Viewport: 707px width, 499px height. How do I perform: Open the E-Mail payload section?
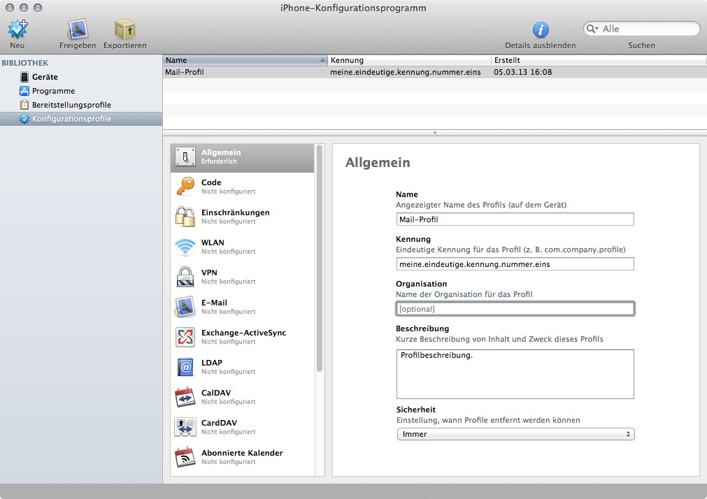tap(242, 307)
